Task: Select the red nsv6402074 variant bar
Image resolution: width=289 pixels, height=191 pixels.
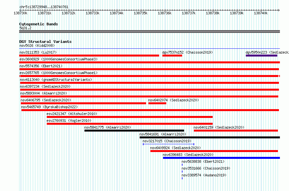Action: tap(157, 103)
